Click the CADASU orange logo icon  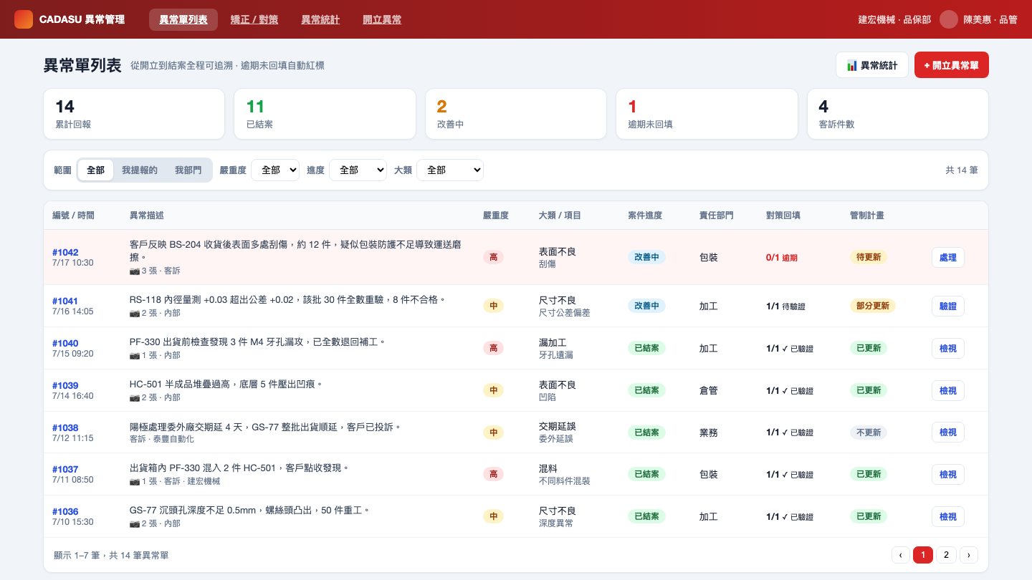pos(24,19)
